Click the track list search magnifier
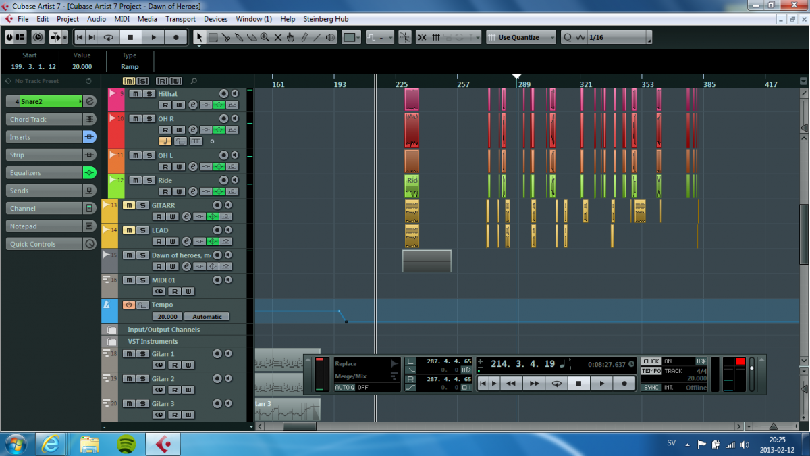Image resolution: width=810 pixels, height=456 pixels. [194, 81]
